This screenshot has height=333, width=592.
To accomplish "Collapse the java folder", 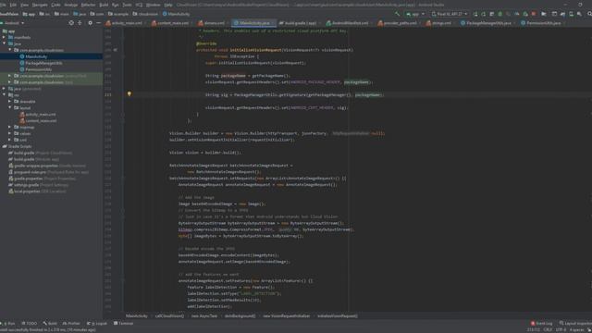I will tap(4, 43).
